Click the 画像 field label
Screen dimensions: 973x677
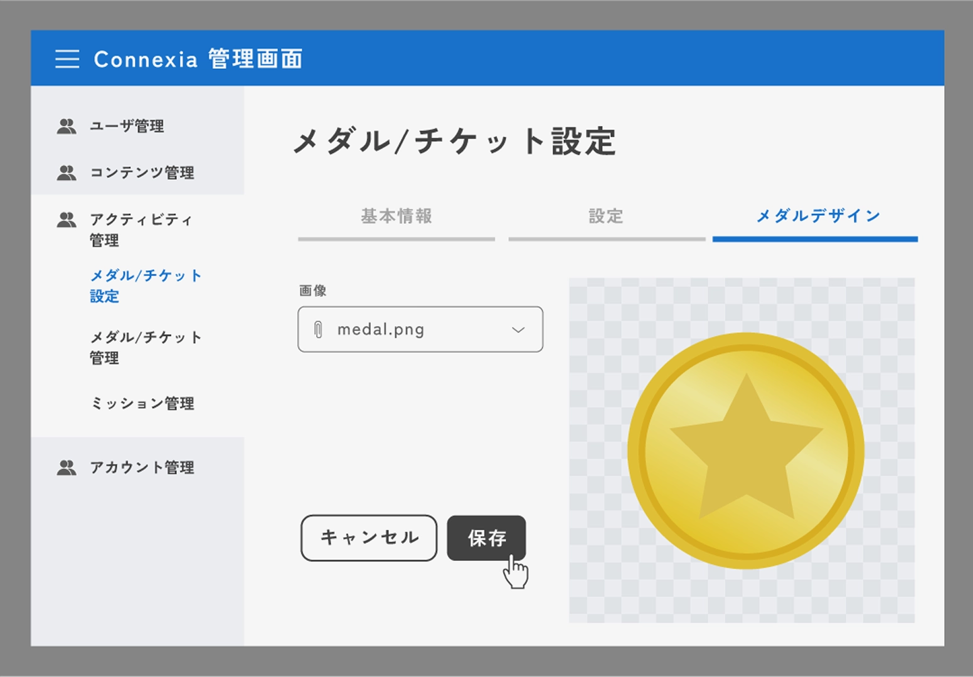click(312, 290)
